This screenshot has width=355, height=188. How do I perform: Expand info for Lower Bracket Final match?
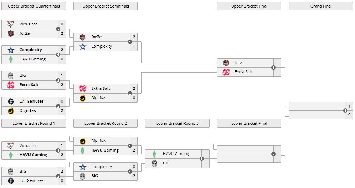point(274,154)
